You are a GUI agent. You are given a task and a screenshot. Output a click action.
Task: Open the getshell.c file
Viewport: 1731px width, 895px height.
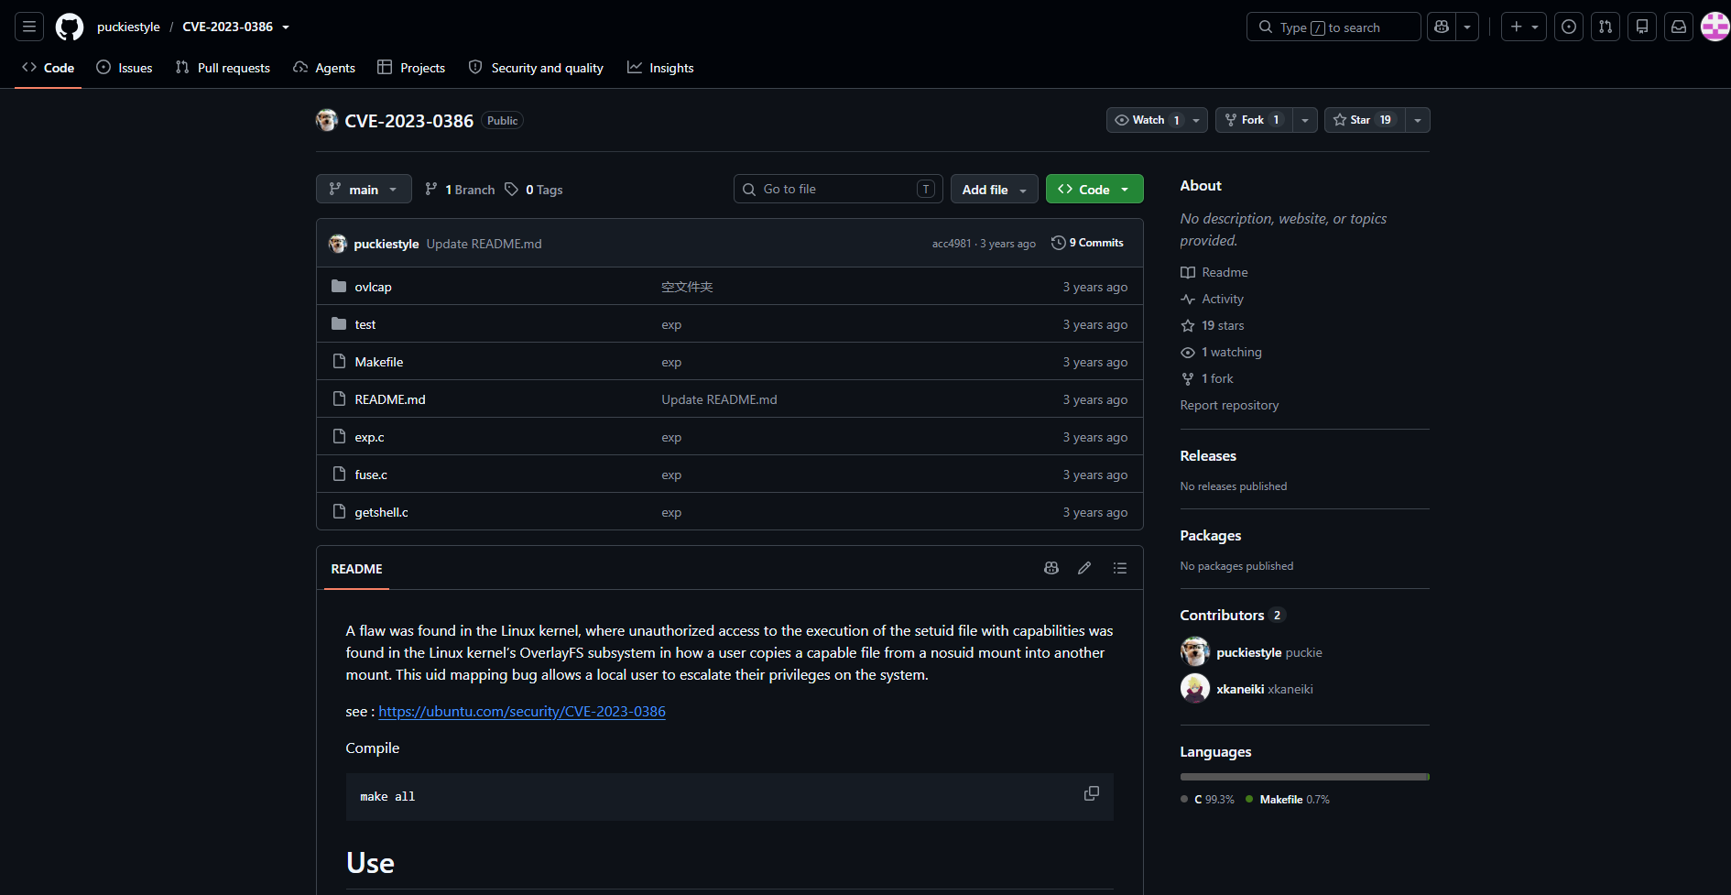(x=381, y=512)
